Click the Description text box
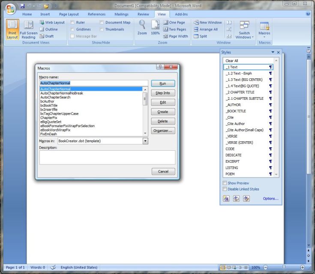This screenshot has height=274, width=315. 107,158
